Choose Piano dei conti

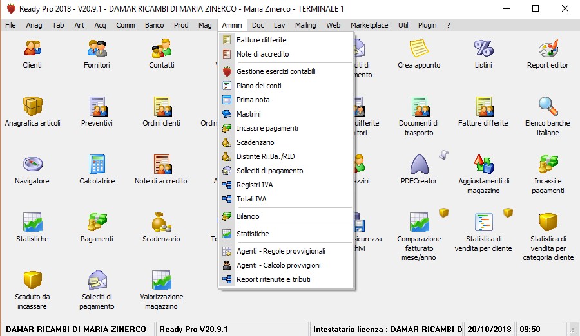pos(286,86)
